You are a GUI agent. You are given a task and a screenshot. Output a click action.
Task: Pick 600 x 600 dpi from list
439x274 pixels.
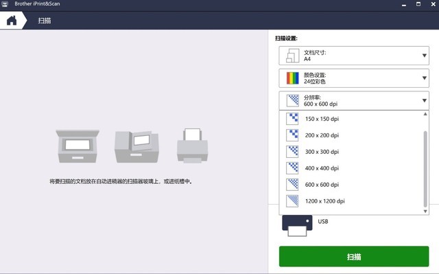352,185
